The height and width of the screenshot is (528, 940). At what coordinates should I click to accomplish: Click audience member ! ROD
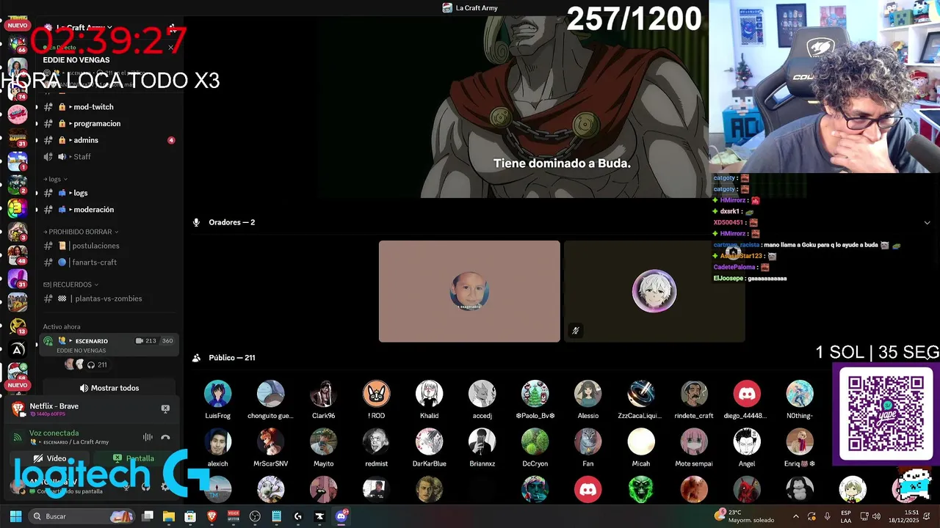[376, 400]
